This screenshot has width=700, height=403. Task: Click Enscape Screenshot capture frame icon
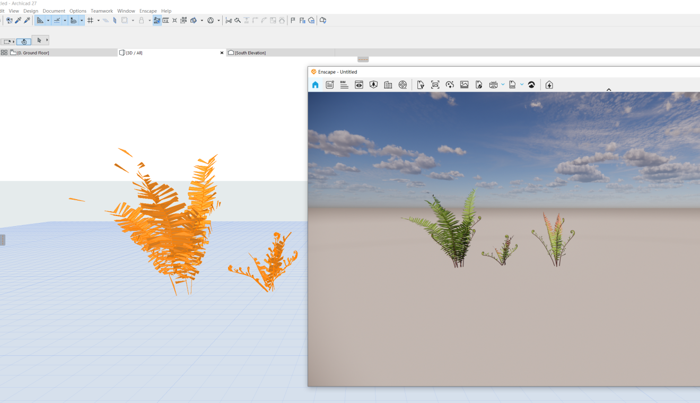435,85
